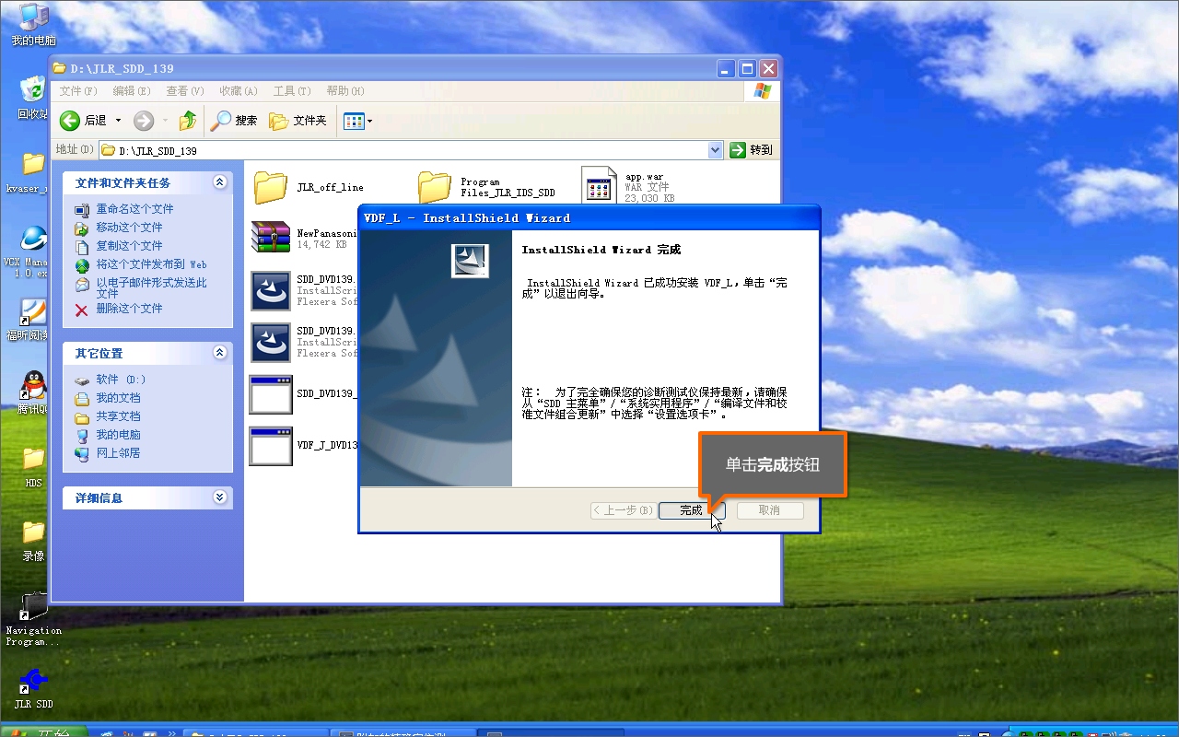This screenshot has height=737, width=1179.
Task: Click the green 后退 Back button
Action: tap(83, 121)
